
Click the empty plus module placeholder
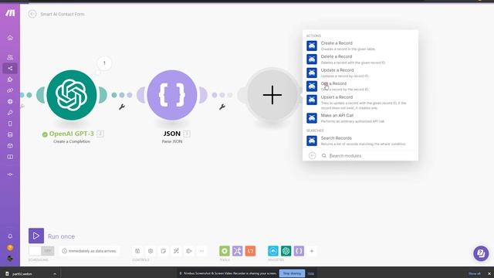[272, 95]
